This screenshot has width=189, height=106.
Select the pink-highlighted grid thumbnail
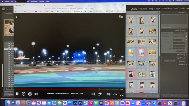pos(142,53)
